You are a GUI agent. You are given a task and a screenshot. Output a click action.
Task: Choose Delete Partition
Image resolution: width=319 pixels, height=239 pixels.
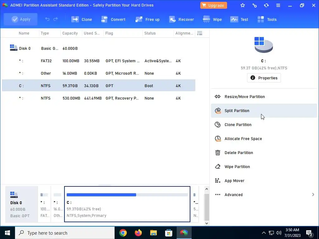[x=264, y=153]
